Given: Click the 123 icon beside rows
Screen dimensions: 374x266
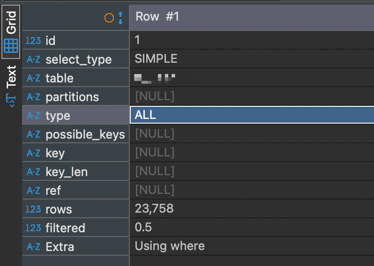Looking at the screenshot, I should coord(33,209).
